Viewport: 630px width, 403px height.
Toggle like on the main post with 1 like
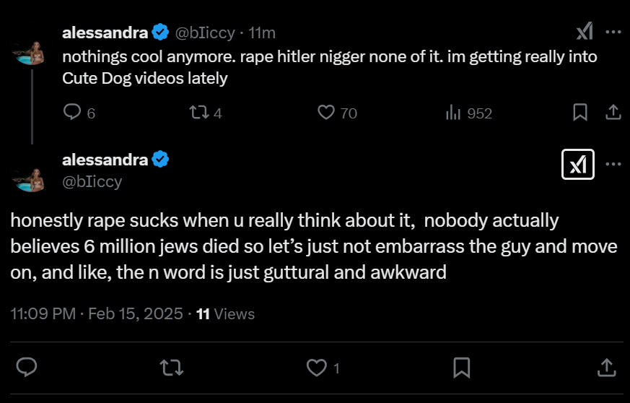pyautogui.click(x=316, y=368)
